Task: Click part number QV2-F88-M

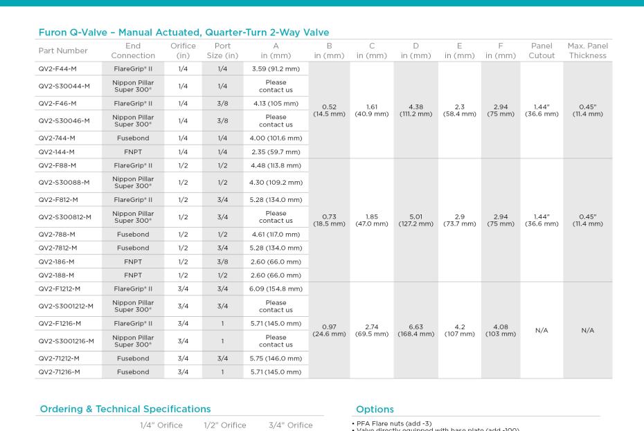Action: pos(56,165)
